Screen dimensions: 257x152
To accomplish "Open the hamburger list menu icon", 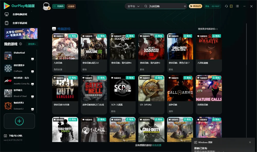I will pos(237,6).
